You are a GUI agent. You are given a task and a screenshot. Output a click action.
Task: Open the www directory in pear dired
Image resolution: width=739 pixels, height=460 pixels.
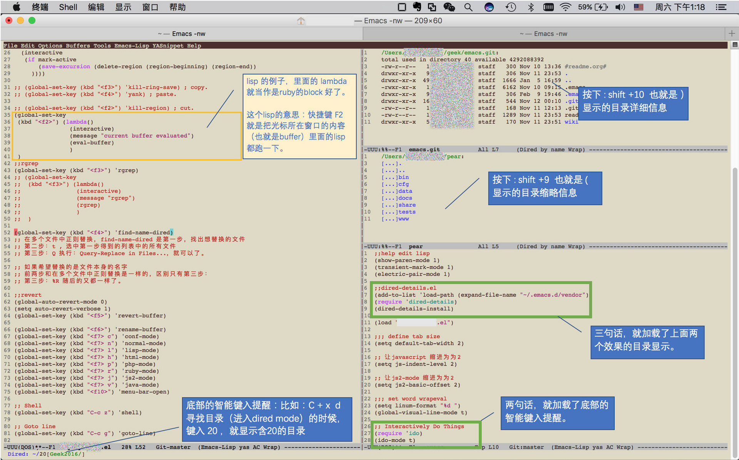click(403, 219)
